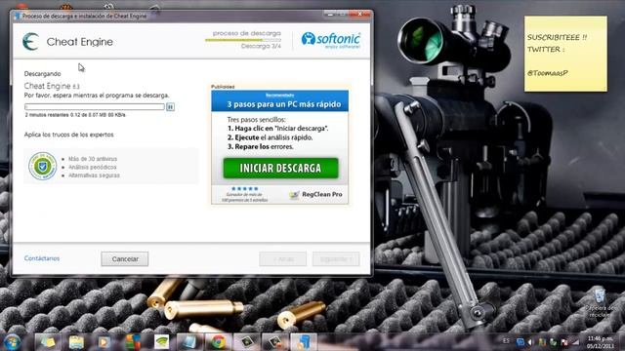Switch to the Softonic downloader taskbar icon
Image resolution: width=625 pixels, height=351 pixels.
pos(304,342)
